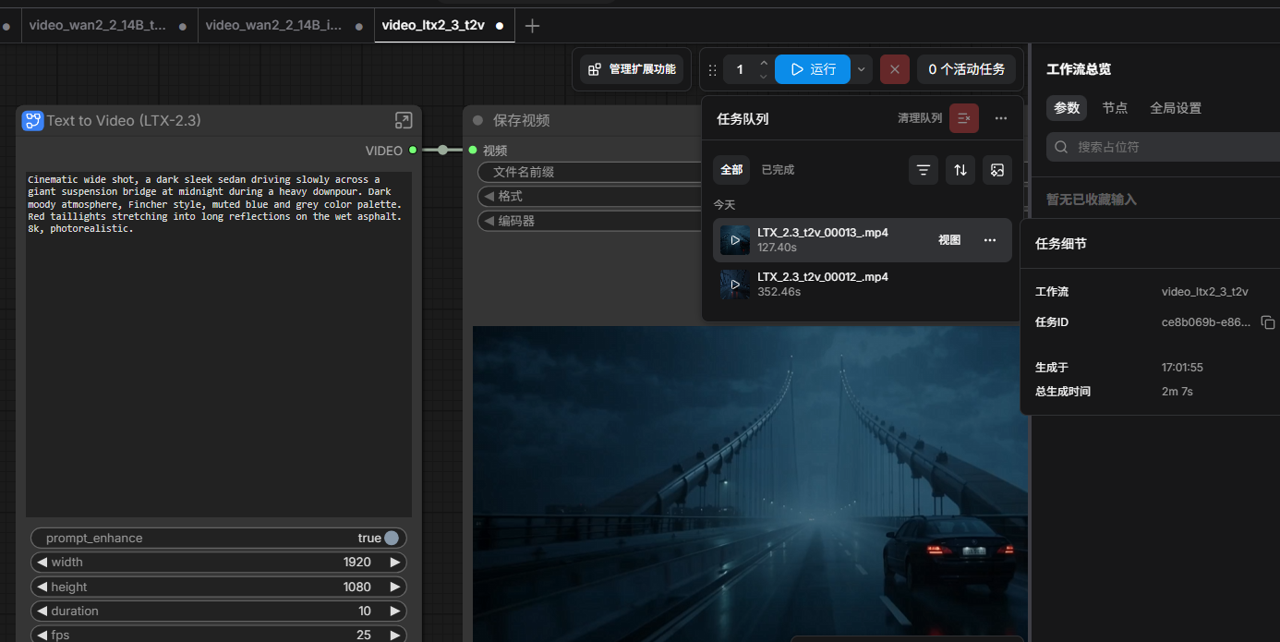Click the 2m 7s total generation time
Image resolution: width=1280 pixels, height=642 pixels.
tap(1177, 392)
